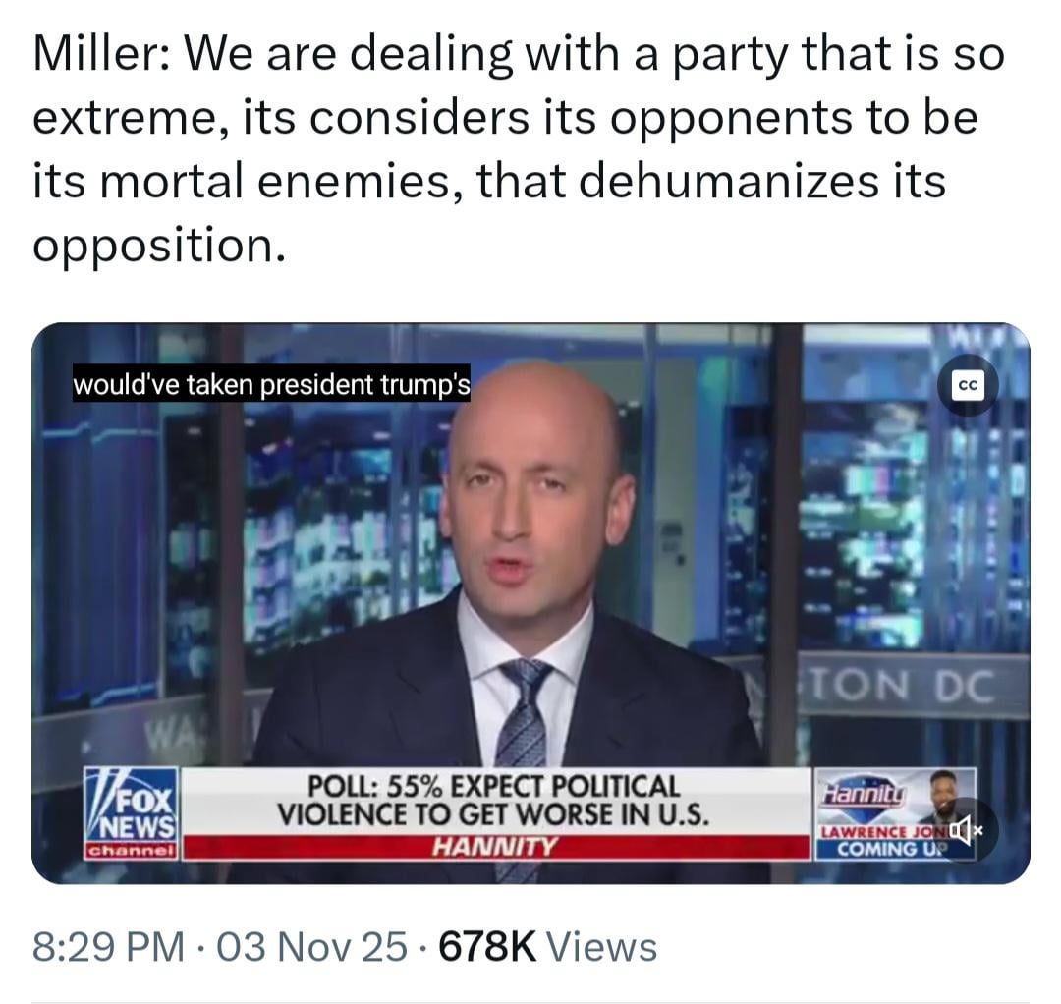Click the Fox News channel logo
Screen dimensions: 1061x1004
pos(132,813)
